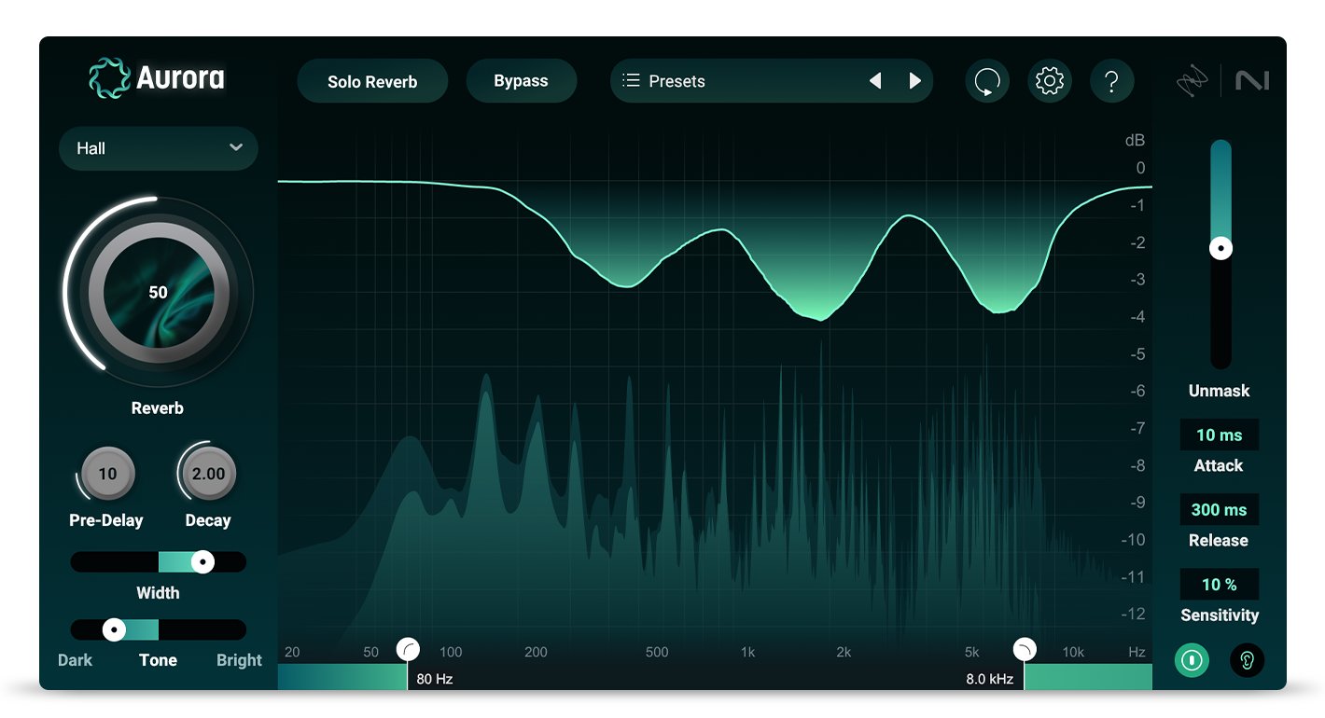Open help with the question mark icon
Viewport: 1325px width, 718px height.
point(1111,81)
